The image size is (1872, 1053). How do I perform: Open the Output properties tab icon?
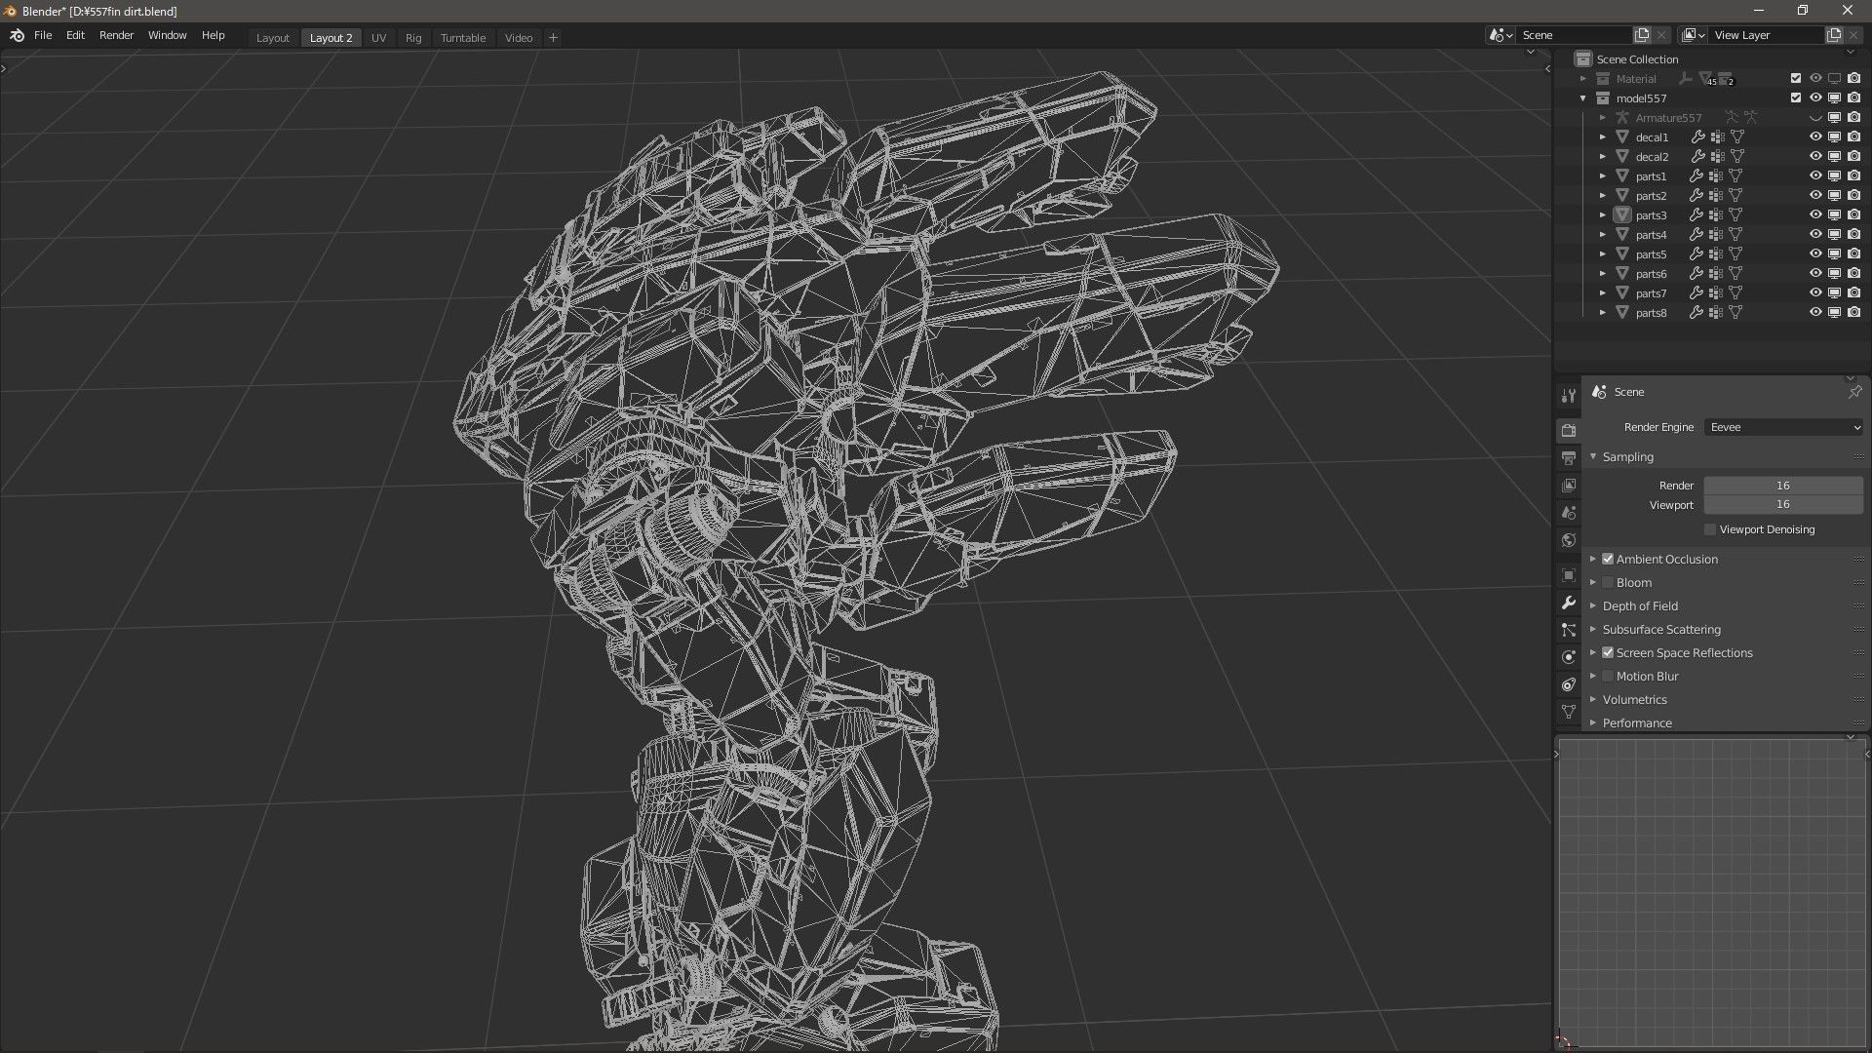pyautogui.click(x=1568, y=457)
